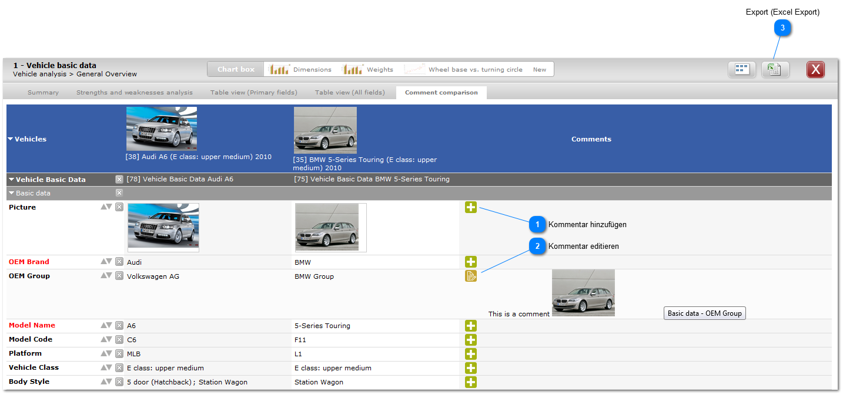Move the Body Style row up
The height and width of the screenshot is (395, 843).
[103, 382]
